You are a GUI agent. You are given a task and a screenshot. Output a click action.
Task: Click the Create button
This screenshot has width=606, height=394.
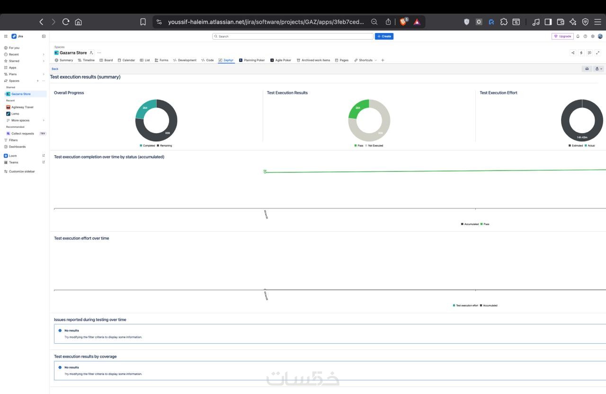pos(384,36)
